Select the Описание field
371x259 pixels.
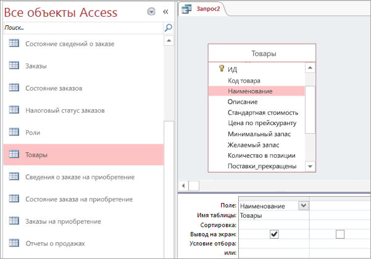point(256,102)
